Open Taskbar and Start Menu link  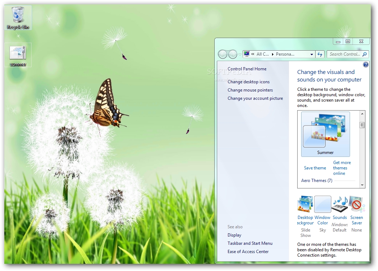pyautogui.click(x=250, y=243)
